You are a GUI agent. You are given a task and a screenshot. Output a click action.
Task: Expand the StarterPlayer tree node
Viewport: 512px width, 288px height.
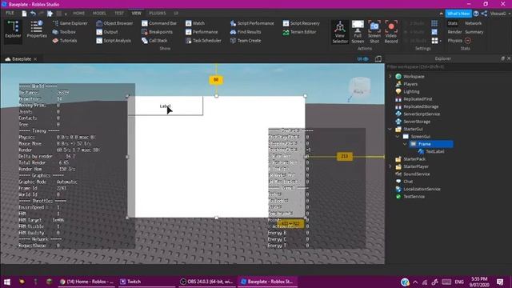click(390, 166)
